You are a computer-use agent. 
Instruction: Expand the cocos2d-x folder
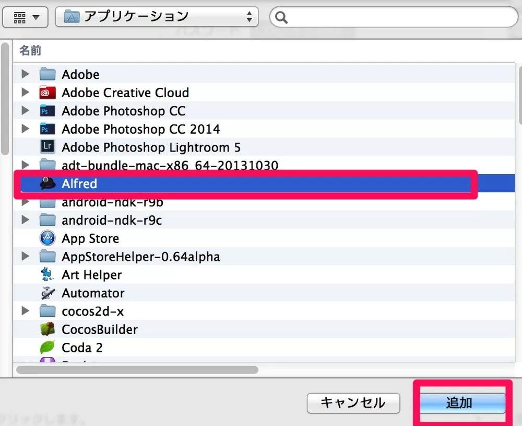[25, 311]
